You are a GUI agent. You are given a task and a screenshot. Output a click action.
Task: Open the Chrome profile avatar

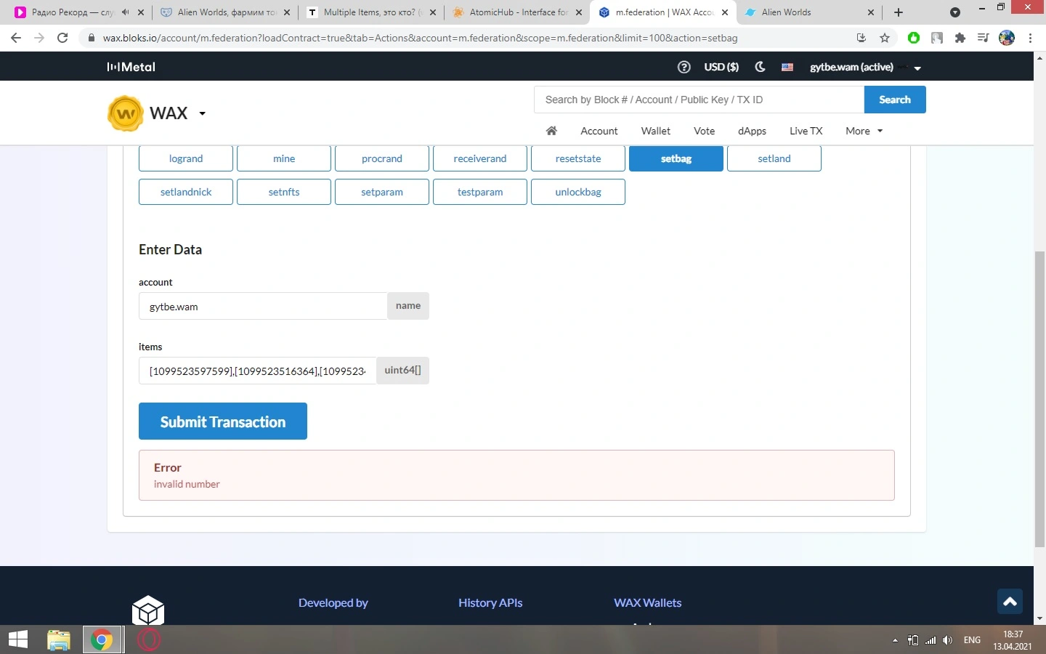tap(1007, 38)
